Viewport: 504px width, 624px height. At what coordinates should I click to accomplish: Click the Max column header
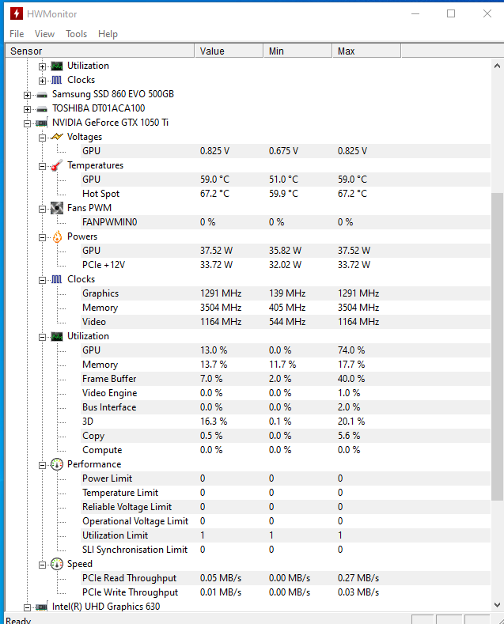tap(366, 51)
